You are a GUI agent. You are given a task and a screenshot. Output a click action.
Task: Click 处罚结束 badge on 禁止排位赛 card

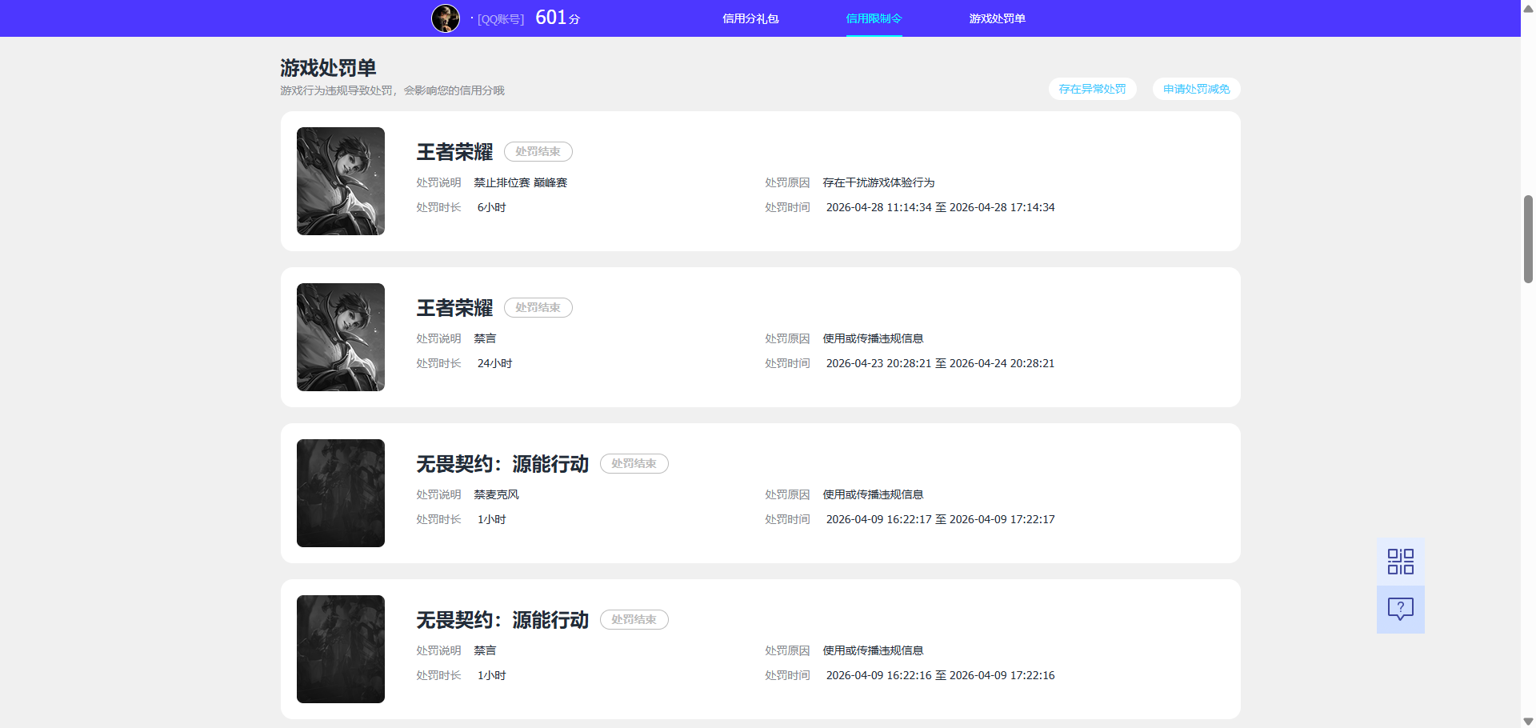(538, 151)
